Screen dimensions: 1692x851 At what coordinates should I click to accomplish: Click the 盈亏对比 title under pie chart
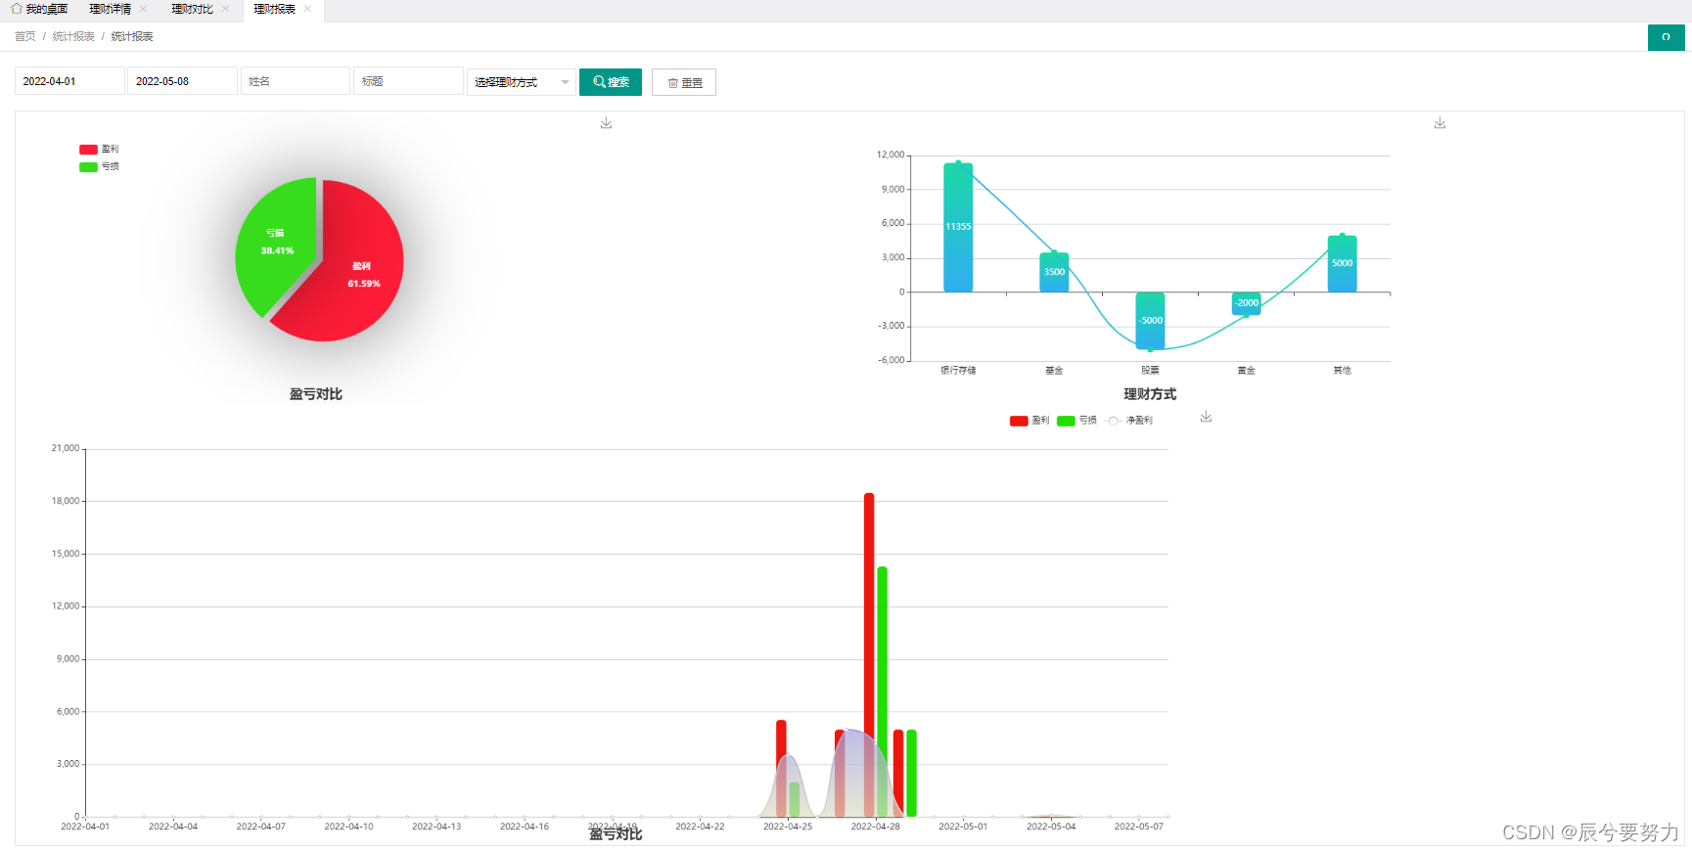[x=315, y=394]
